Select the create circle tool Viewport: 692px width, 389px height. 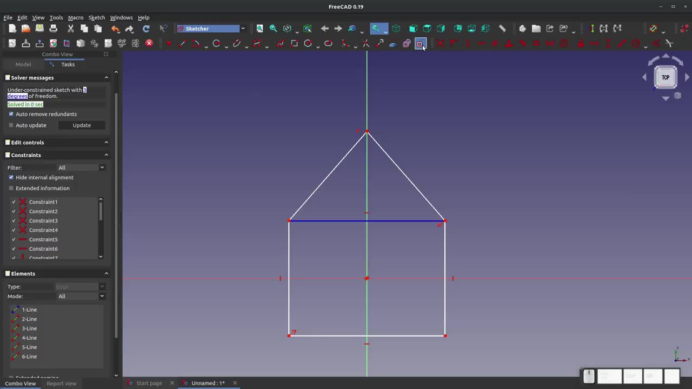coord(216,43)
